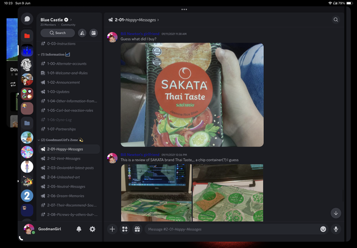Open channel 2-05-Neutral-Messages
Viewport: 357px width, 248px height.
point(69,187)
